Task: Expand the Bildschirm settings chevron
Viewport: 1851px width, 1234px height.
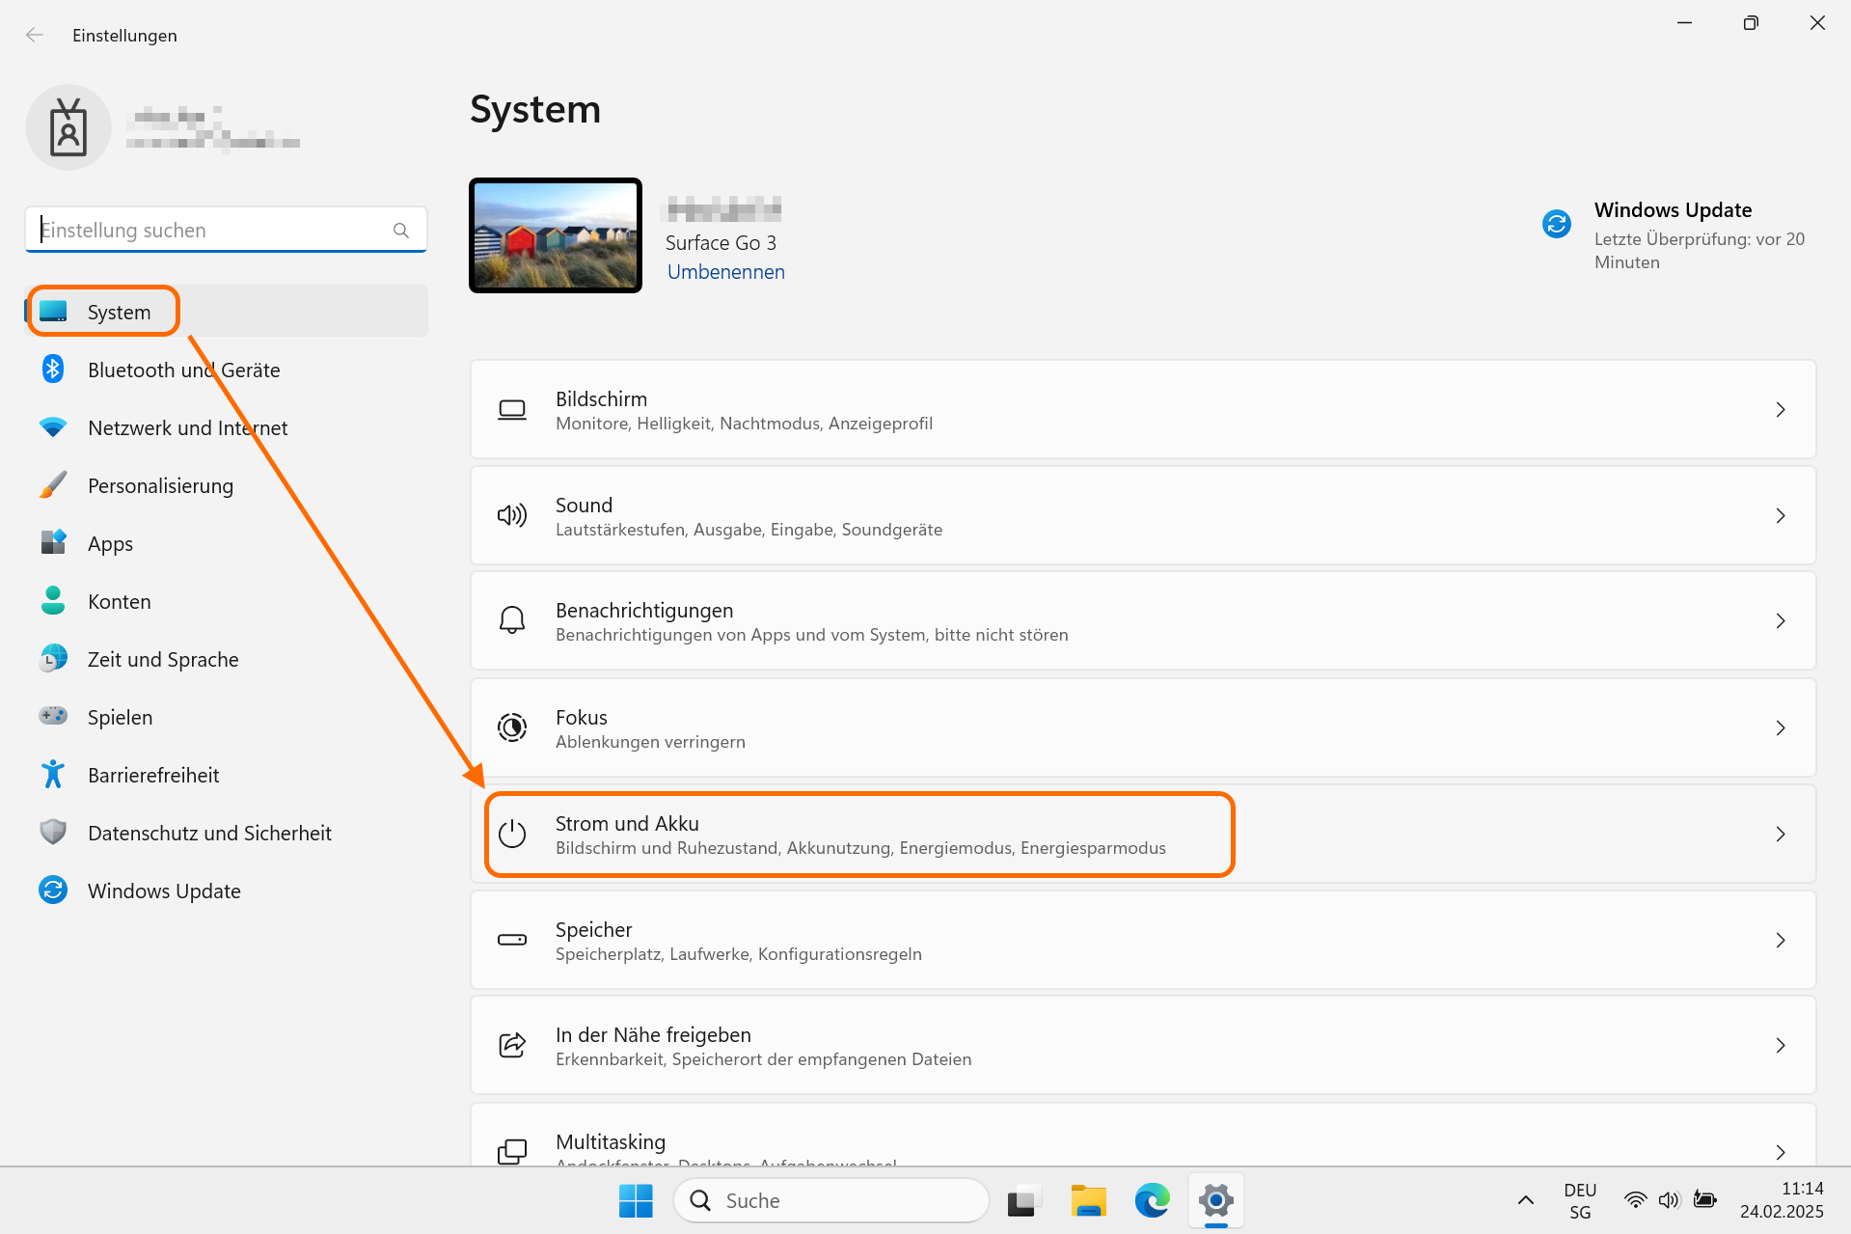Action: [x=1780, y=410]
